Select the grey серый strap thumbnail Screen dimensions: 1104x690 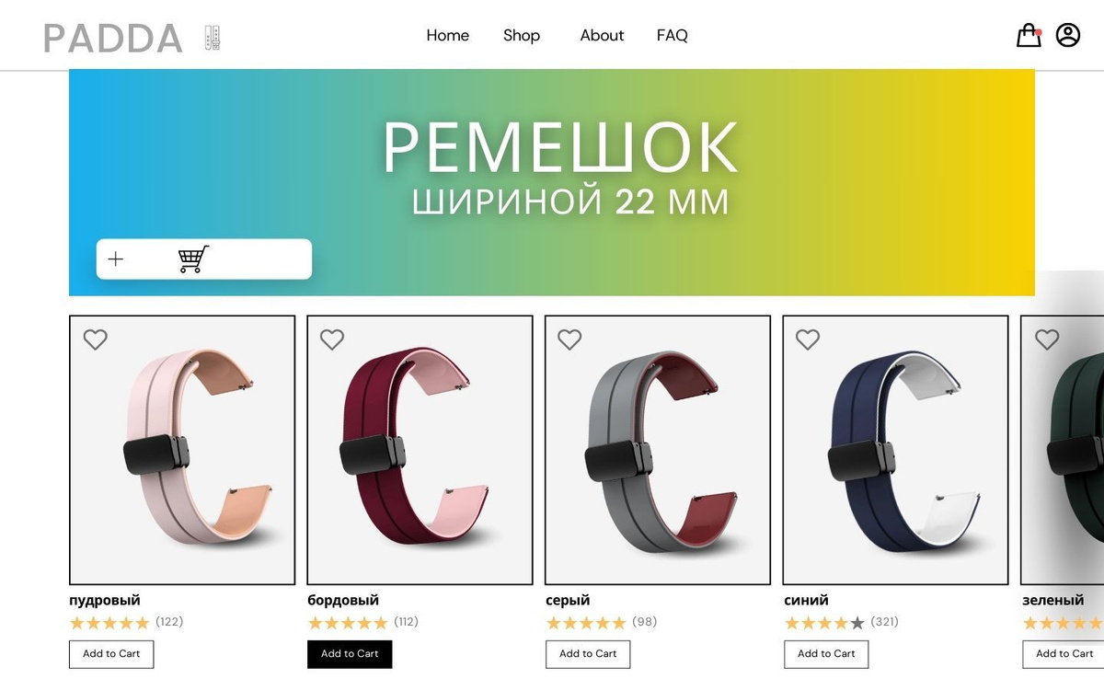point(658,450)
